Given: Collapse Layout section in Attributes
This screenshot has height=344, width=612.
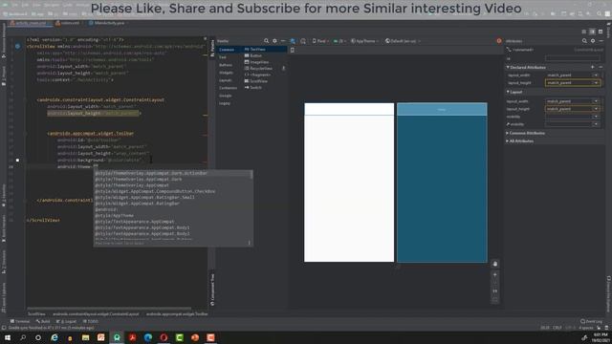Looking at the screenshot, I should click(x=508, y=92).
